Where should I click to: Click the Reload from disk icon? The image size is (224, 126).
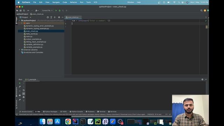click(x=24, y=10)
